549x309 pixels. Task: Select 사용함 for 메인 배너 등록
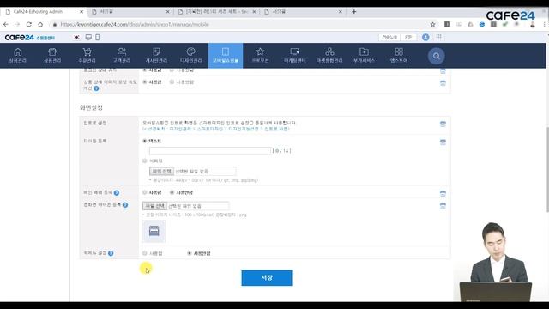point(145,192)
